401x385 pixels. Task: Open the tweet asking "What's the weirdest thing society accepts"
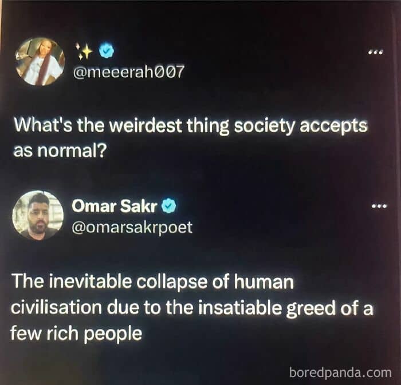pyautogui.click(x=191, y=138)
